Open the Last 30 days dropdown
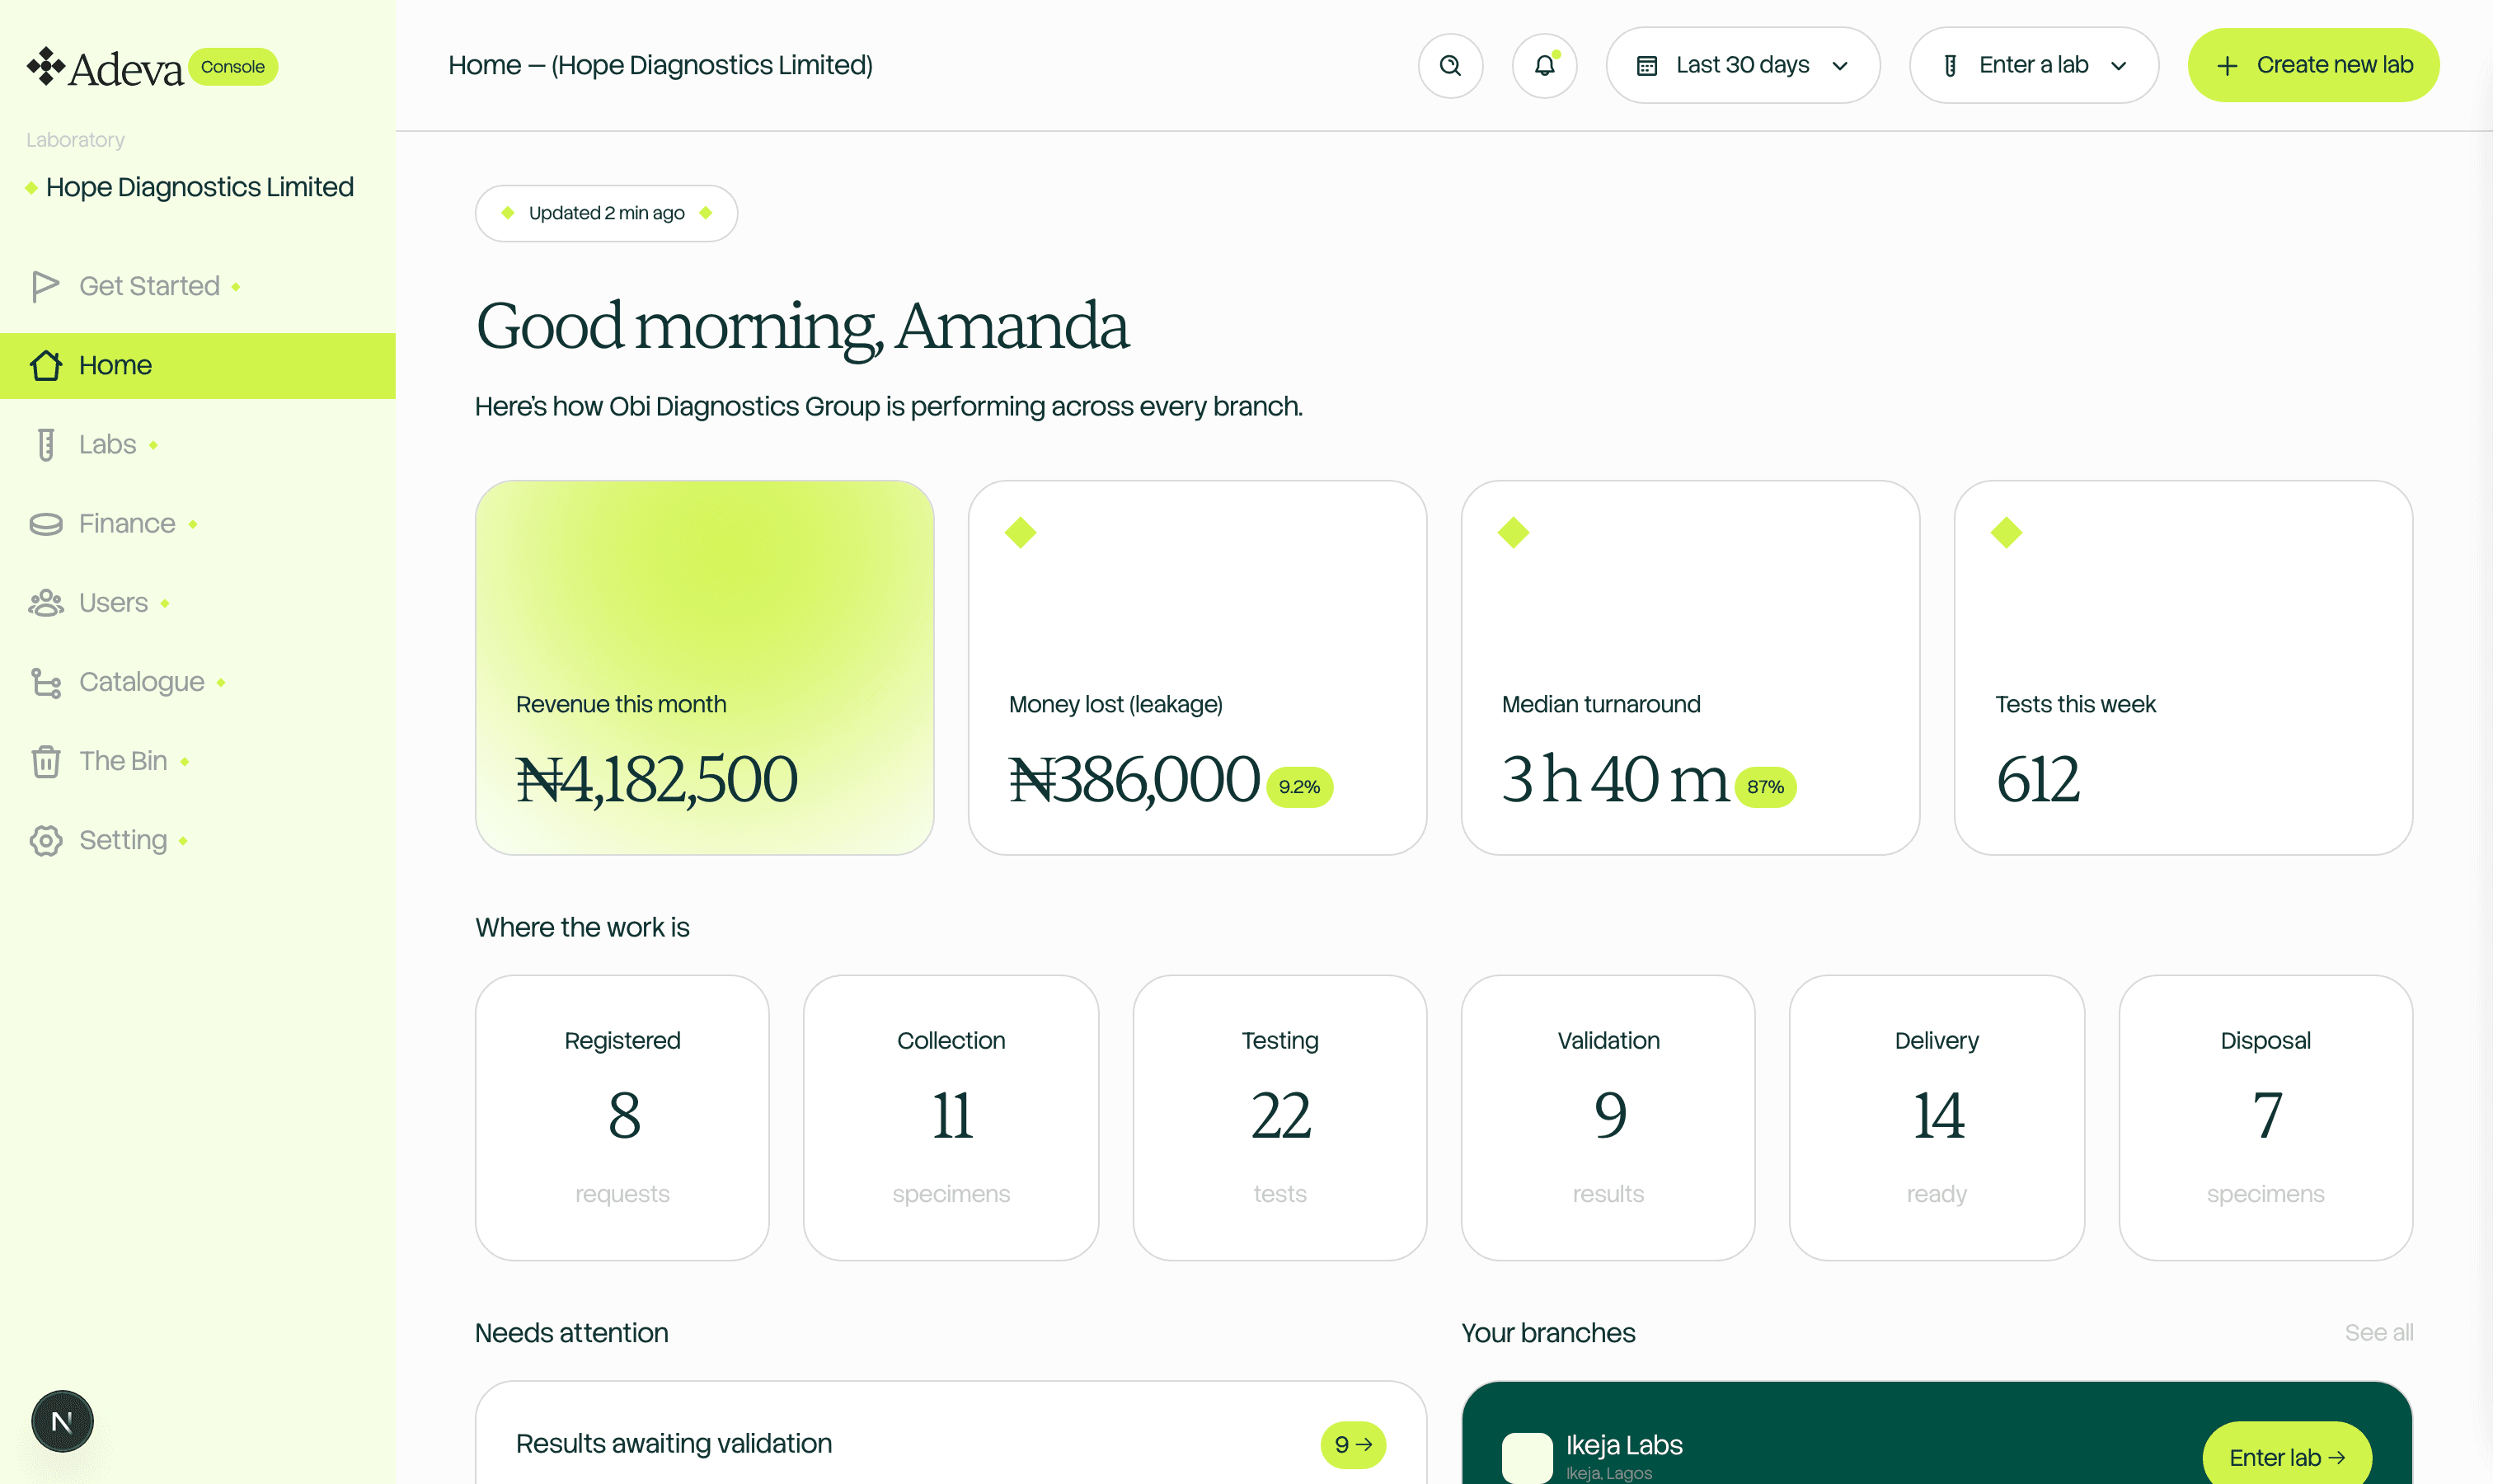Screen dimensions: 2493x1484 coord(1742,66)
